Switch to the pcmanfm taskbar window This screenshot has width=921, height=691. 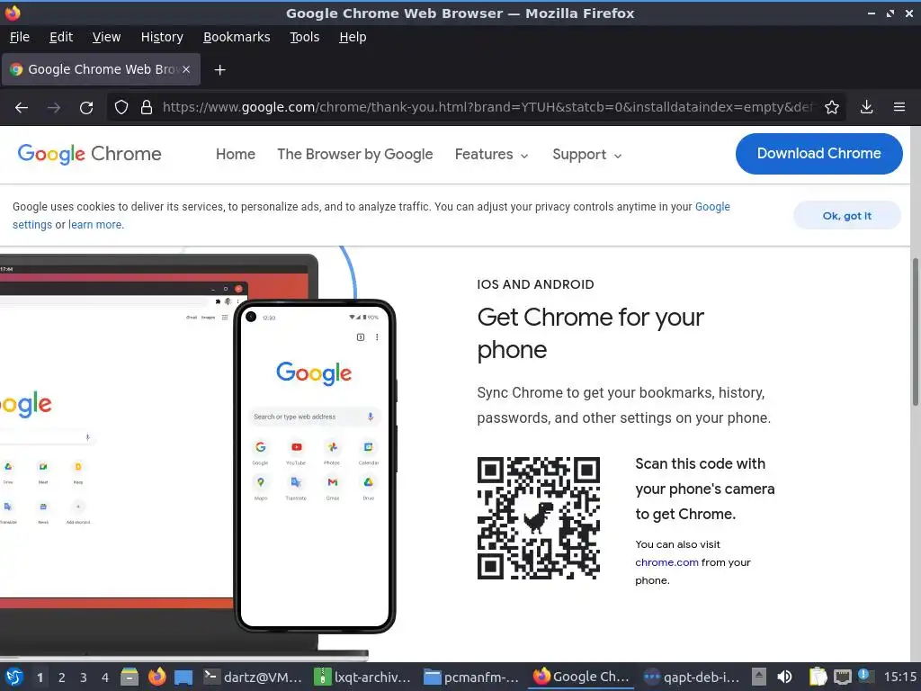472,677
